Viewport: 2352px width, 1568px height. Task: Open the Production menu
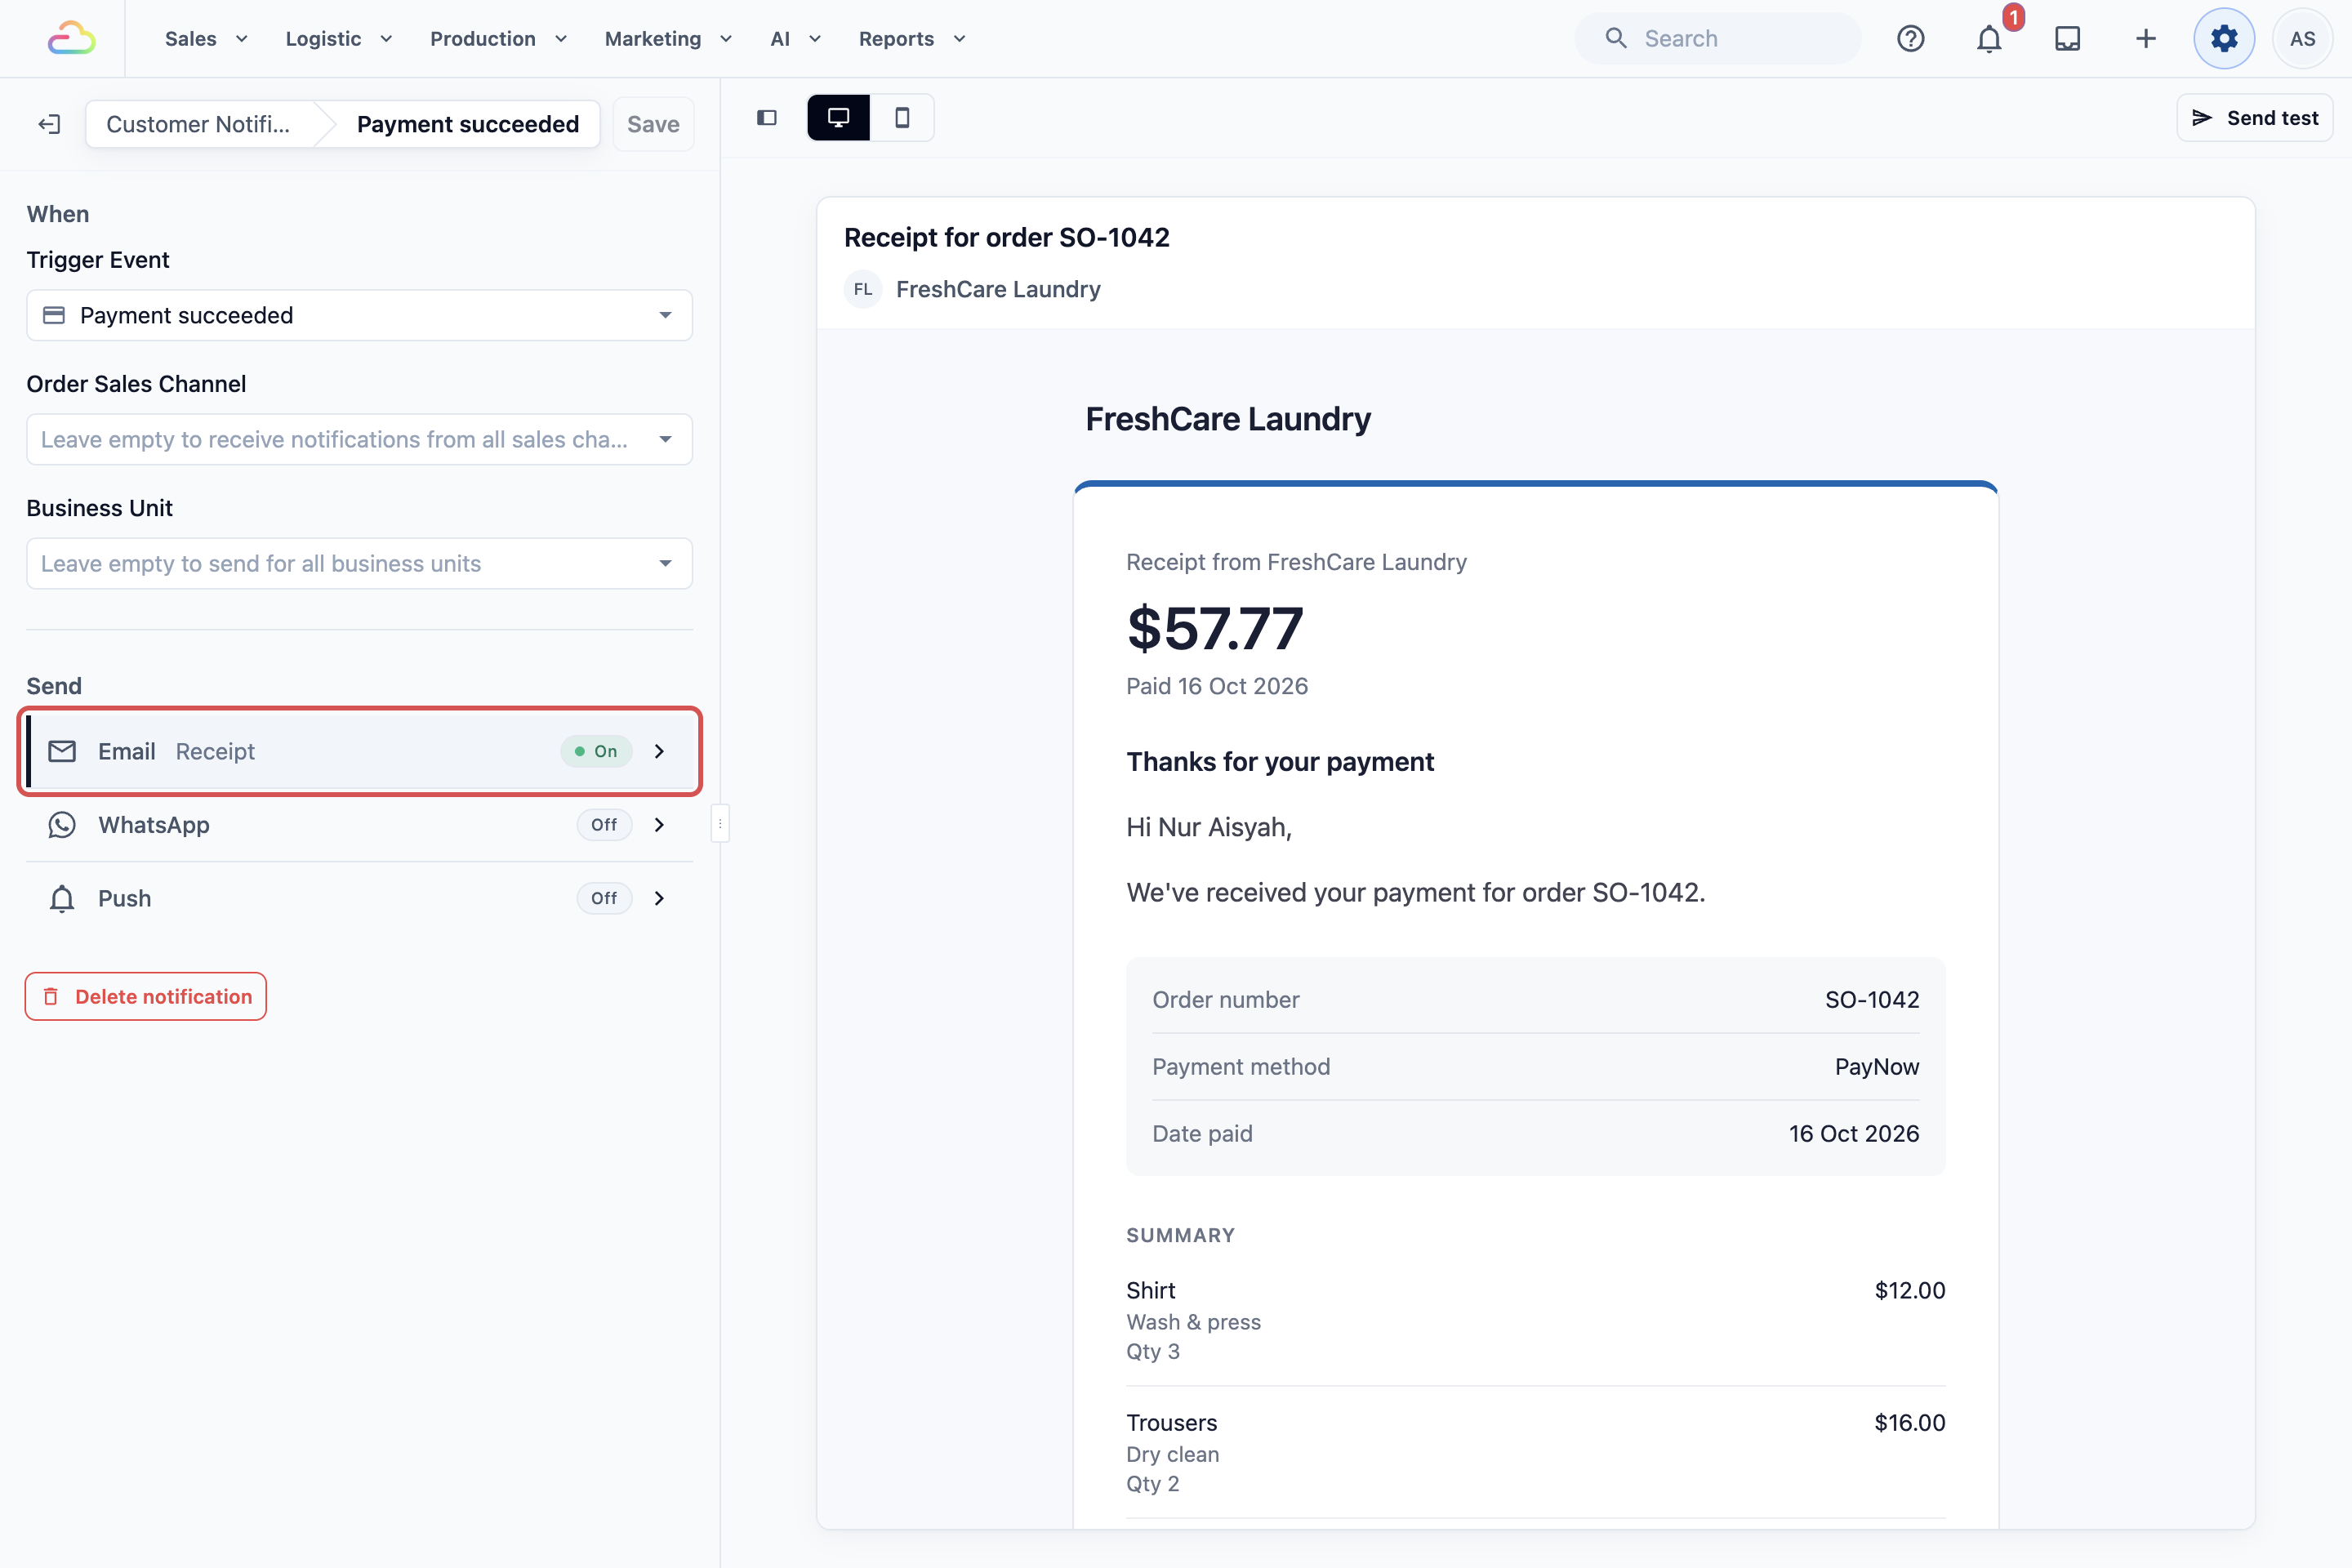[x=498, y=38]
